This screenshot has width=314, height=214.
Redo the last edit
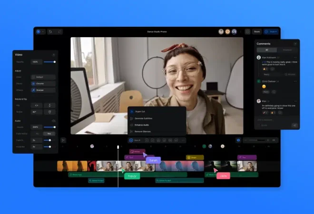59,32
